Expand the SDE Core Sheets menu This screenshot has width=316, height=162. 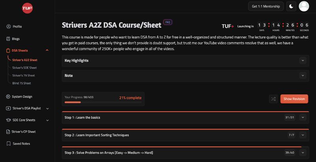47,120
